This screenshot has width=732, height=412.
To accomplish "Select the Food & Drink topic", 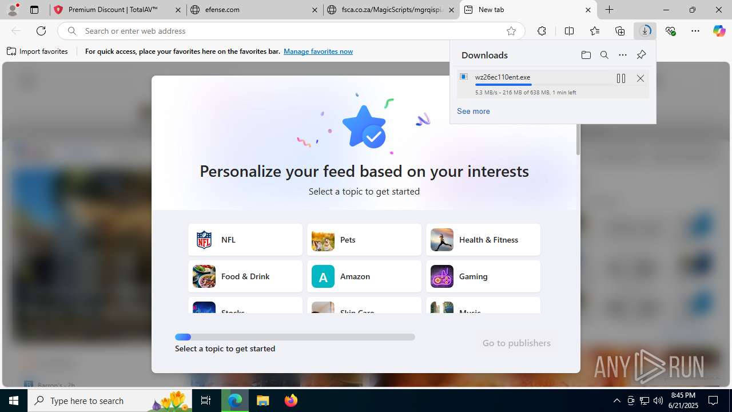I will [245, 276].
